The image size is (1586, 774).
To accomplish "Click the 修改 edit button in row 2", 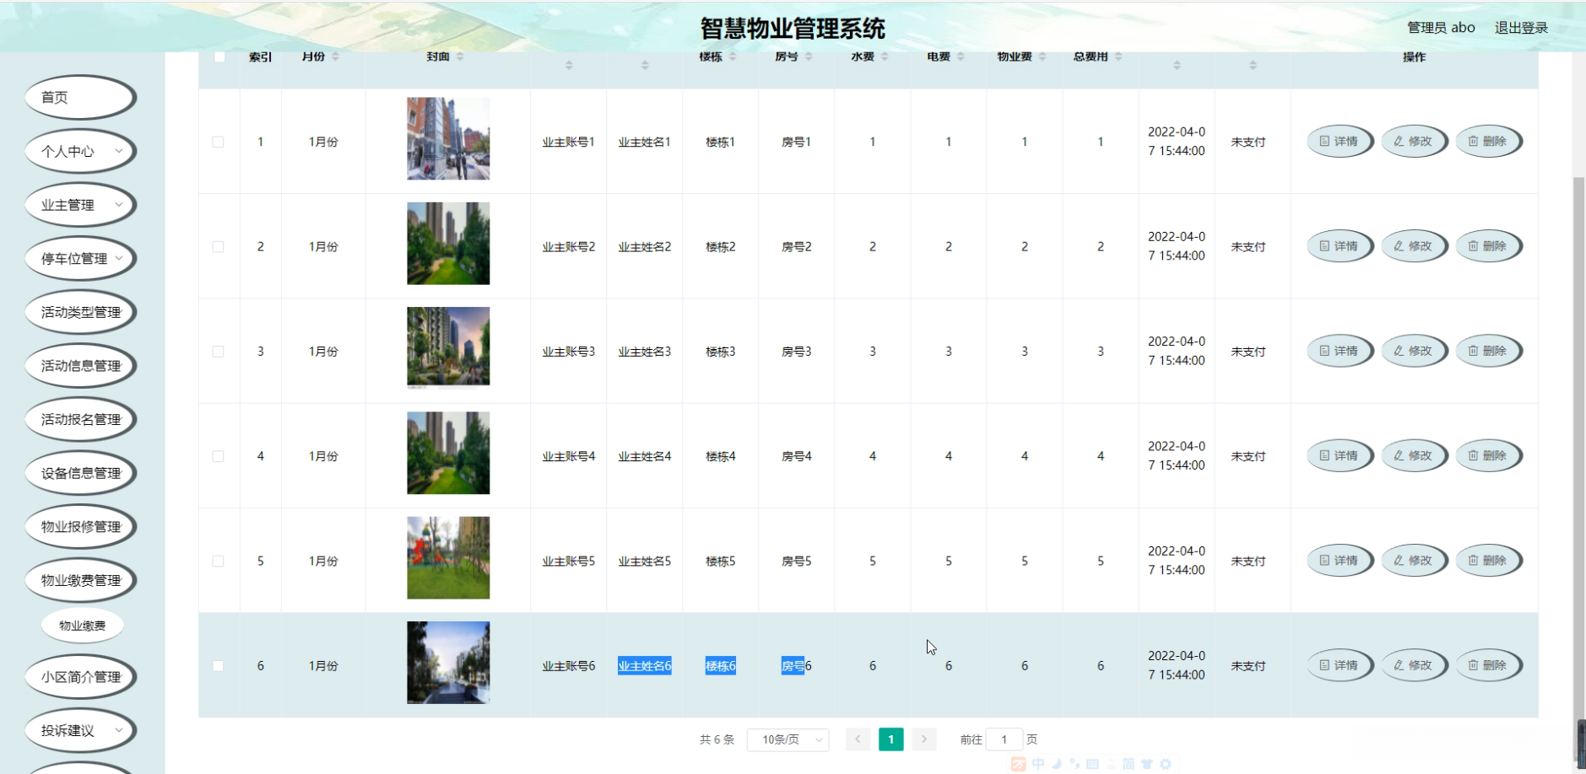I will 1413,246.
